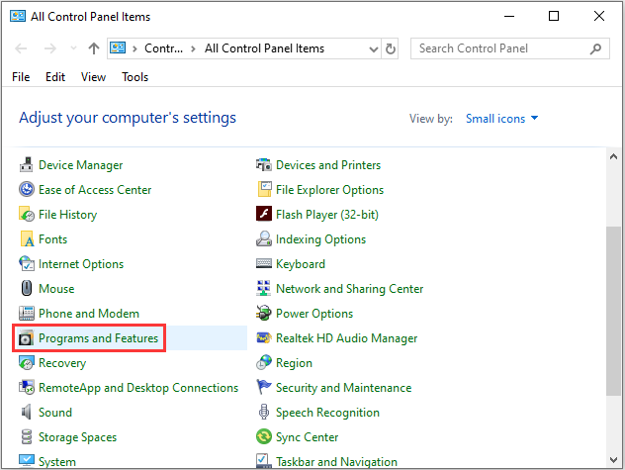Open the View by Small icons dropdown

click(x=501, y=119)
